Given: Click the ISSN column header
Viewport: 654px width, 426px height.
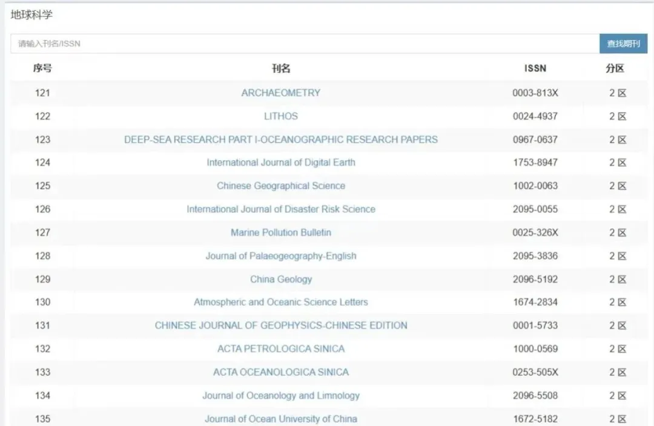Looking at the screenshot, I should tap(535, 68).
